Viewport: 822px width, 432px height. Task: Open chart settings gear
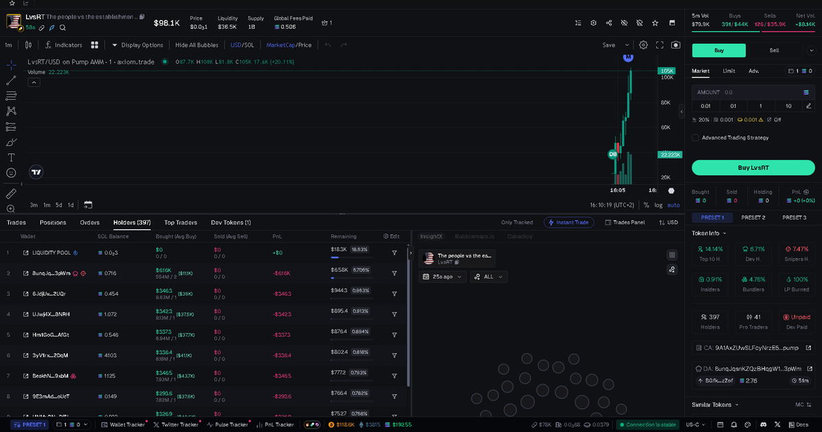(643, 45)
